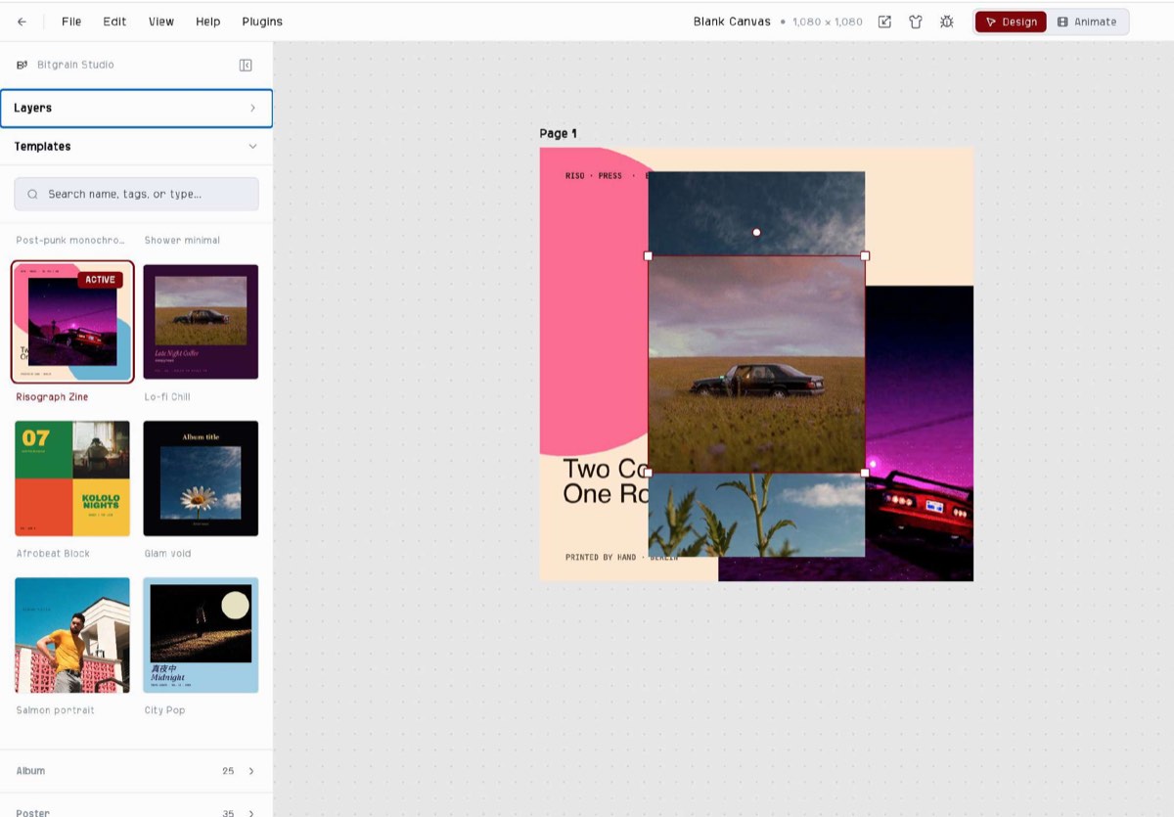Click the 1,080 × 1,080 canvas size

click(x=828, y=22)
